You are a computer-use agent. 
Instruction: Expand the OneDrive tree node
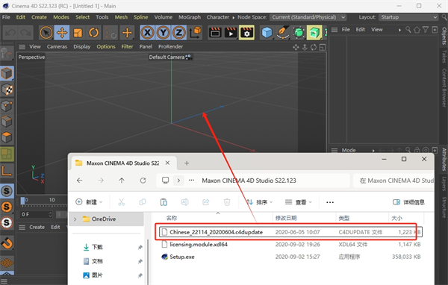[75, 219]
